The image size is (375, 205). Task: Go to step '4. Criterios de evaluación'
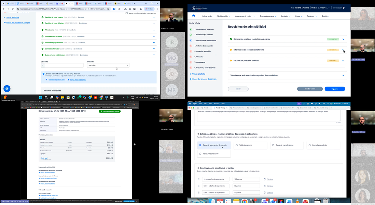click(204, 46)
